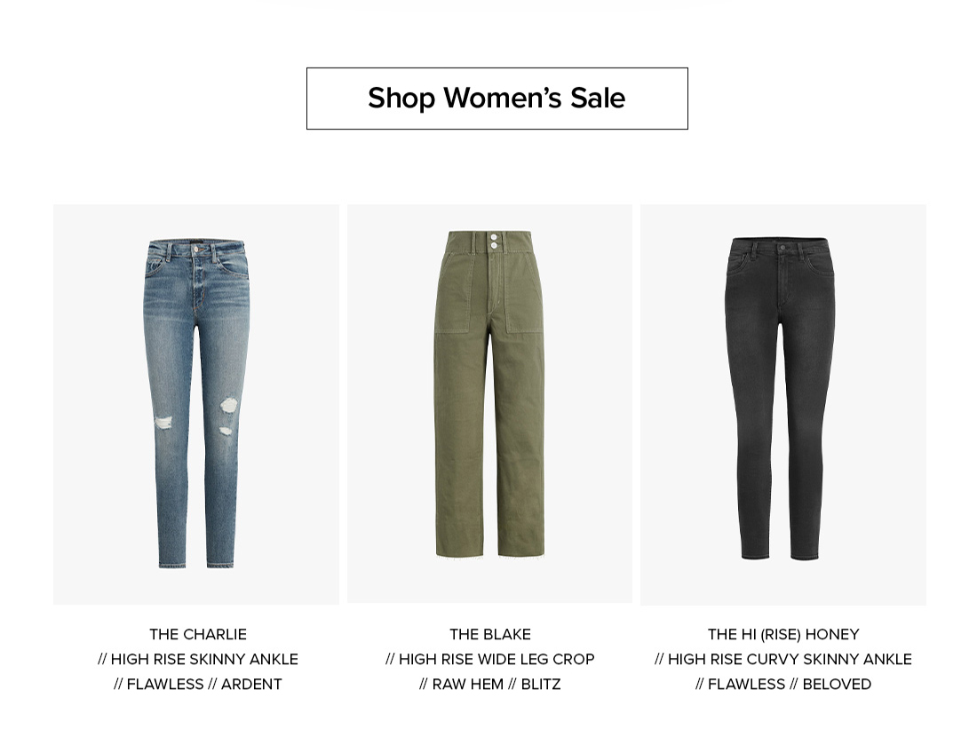The width and height of the screenshot is (977, 737).
Task: Open the olive green Blake pants image
Action: tap(489, 404)
